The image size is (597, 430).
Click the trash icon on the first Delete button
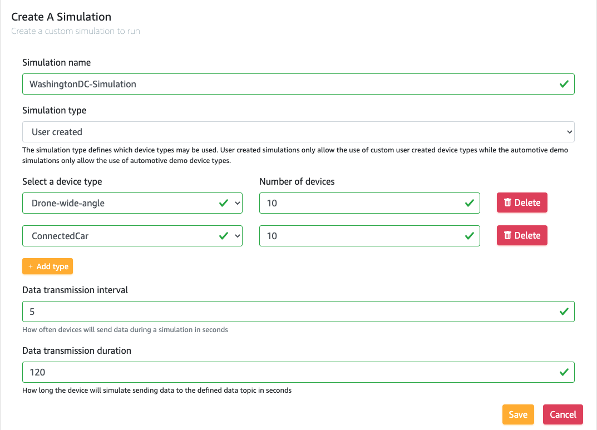tap(509, 202)
